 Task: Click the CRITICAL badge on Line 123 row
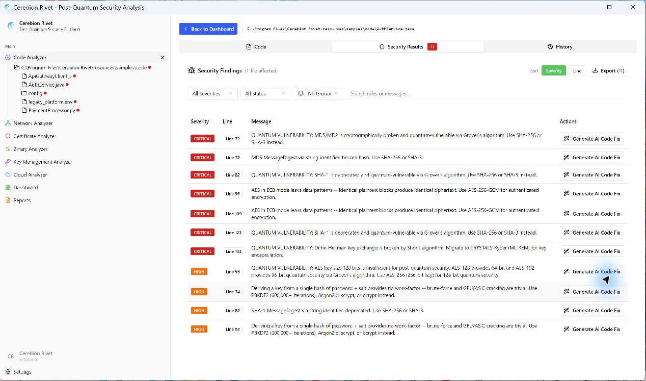(x=202, y=233)
